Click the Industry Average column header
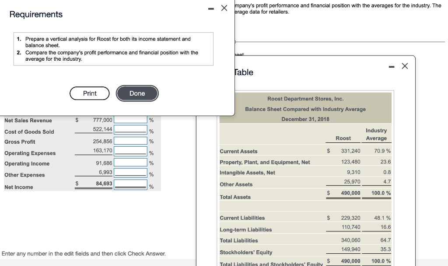The width and height of the screenshot is (448, 266). click(376, 134)
